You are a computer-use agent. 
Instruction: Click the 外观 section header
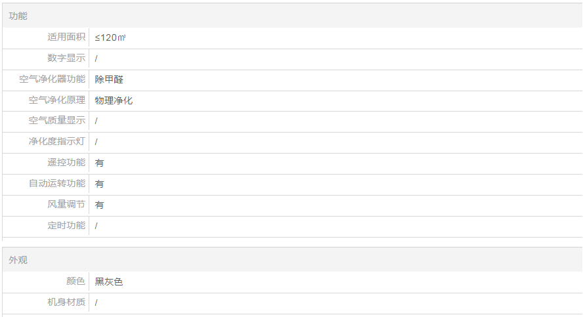pyautogui.click(x=18, y=261)
